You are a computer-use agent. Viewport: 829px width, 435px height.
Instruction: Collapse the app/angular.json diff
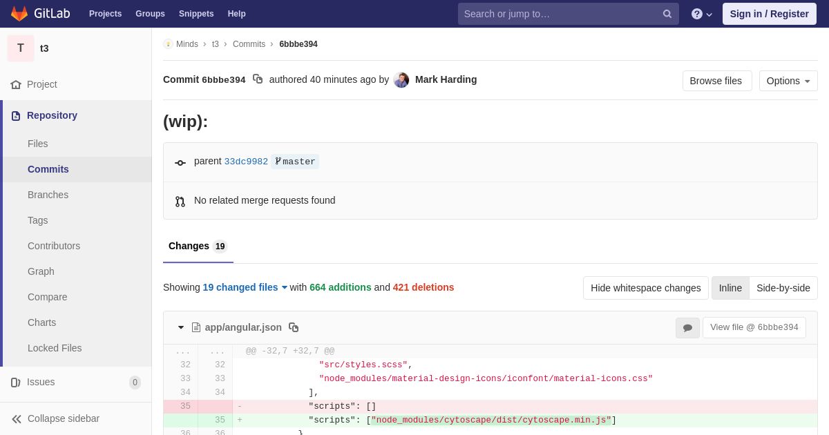181,327
